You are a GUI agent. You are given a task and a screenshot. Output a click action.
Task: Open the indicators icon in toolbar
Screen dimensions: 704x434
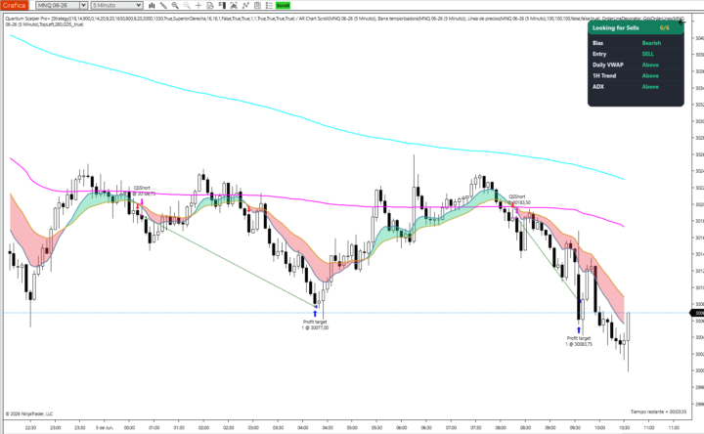[x=234, y=6]
